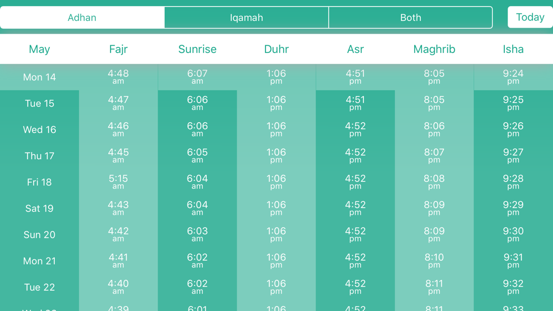Select the Sun 20 date cell
Image resolution: width=553 pixels, height=311 pixels.
coord(39,235)
